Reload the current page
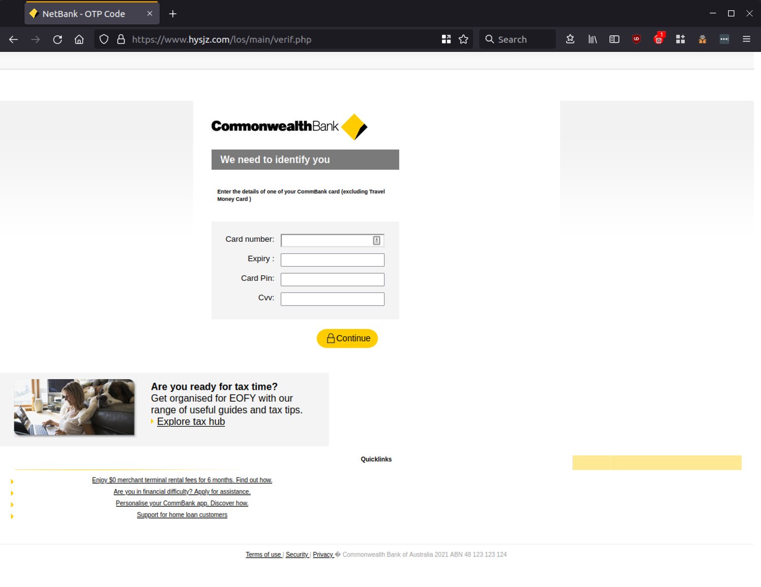This screenshot has width=761, height=587. pyautogui.click(x=57, y=39)
